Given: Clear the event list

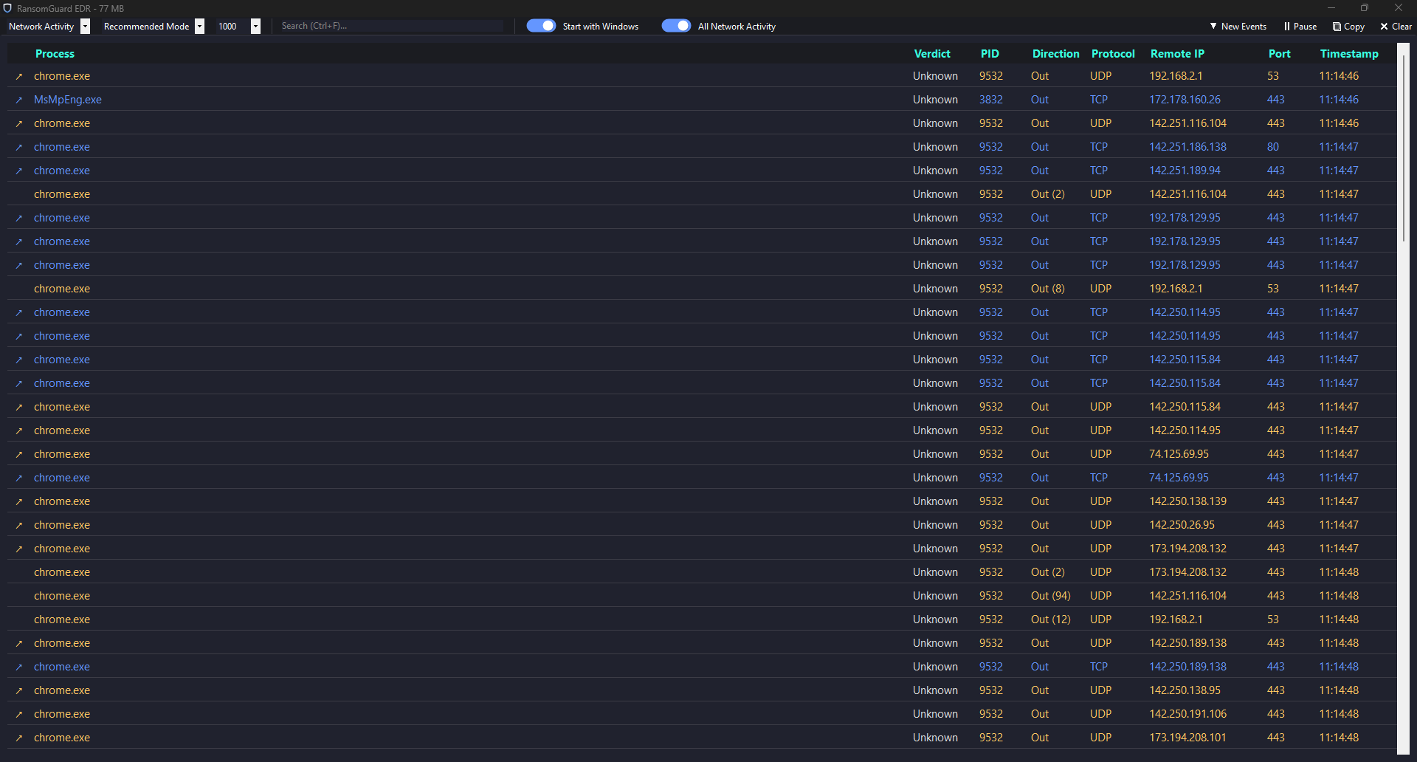Looking at the screenshot, I should click(x=1396, y=26).
